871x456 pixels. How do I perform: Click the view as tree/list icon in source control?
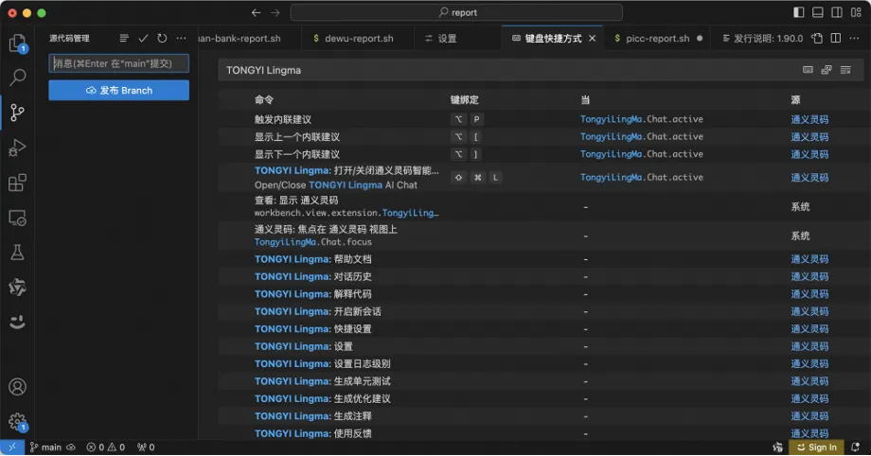pyautogui.click(x=124, y=39)
